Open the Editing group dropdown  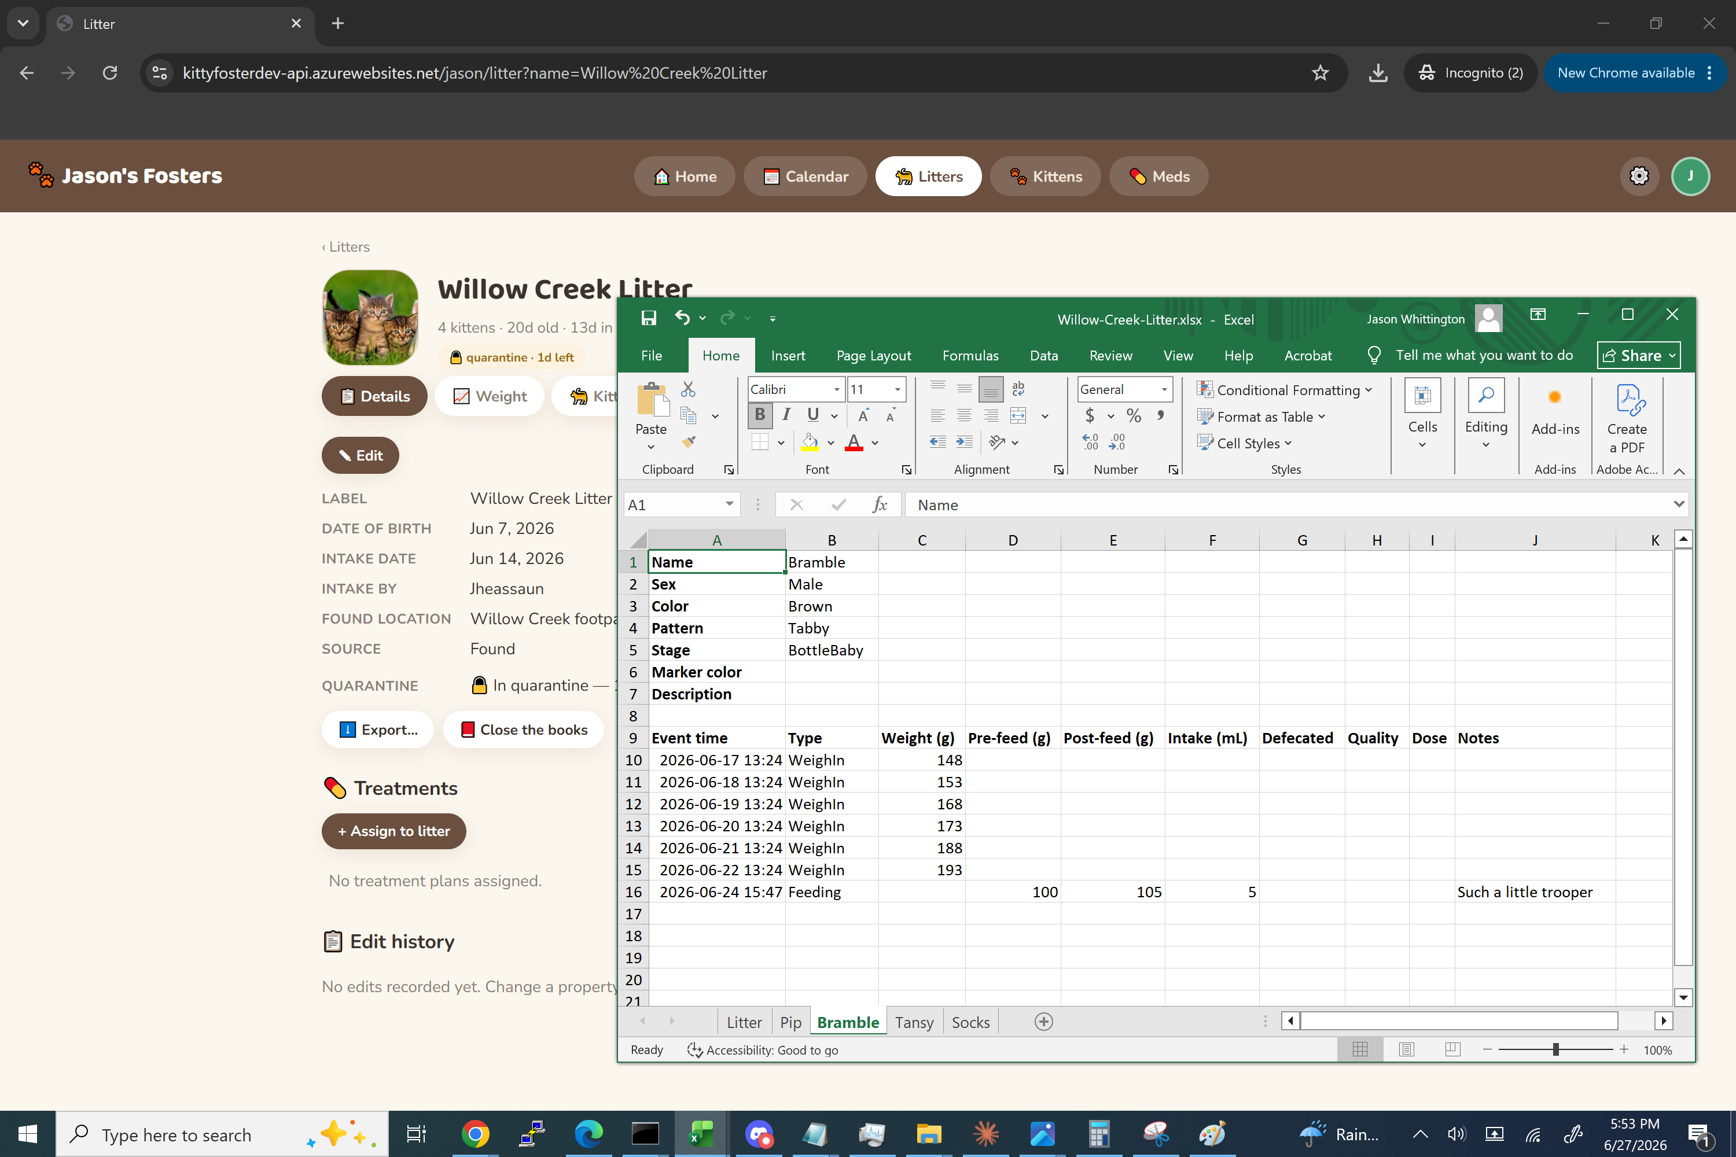tap(1486, 415)
